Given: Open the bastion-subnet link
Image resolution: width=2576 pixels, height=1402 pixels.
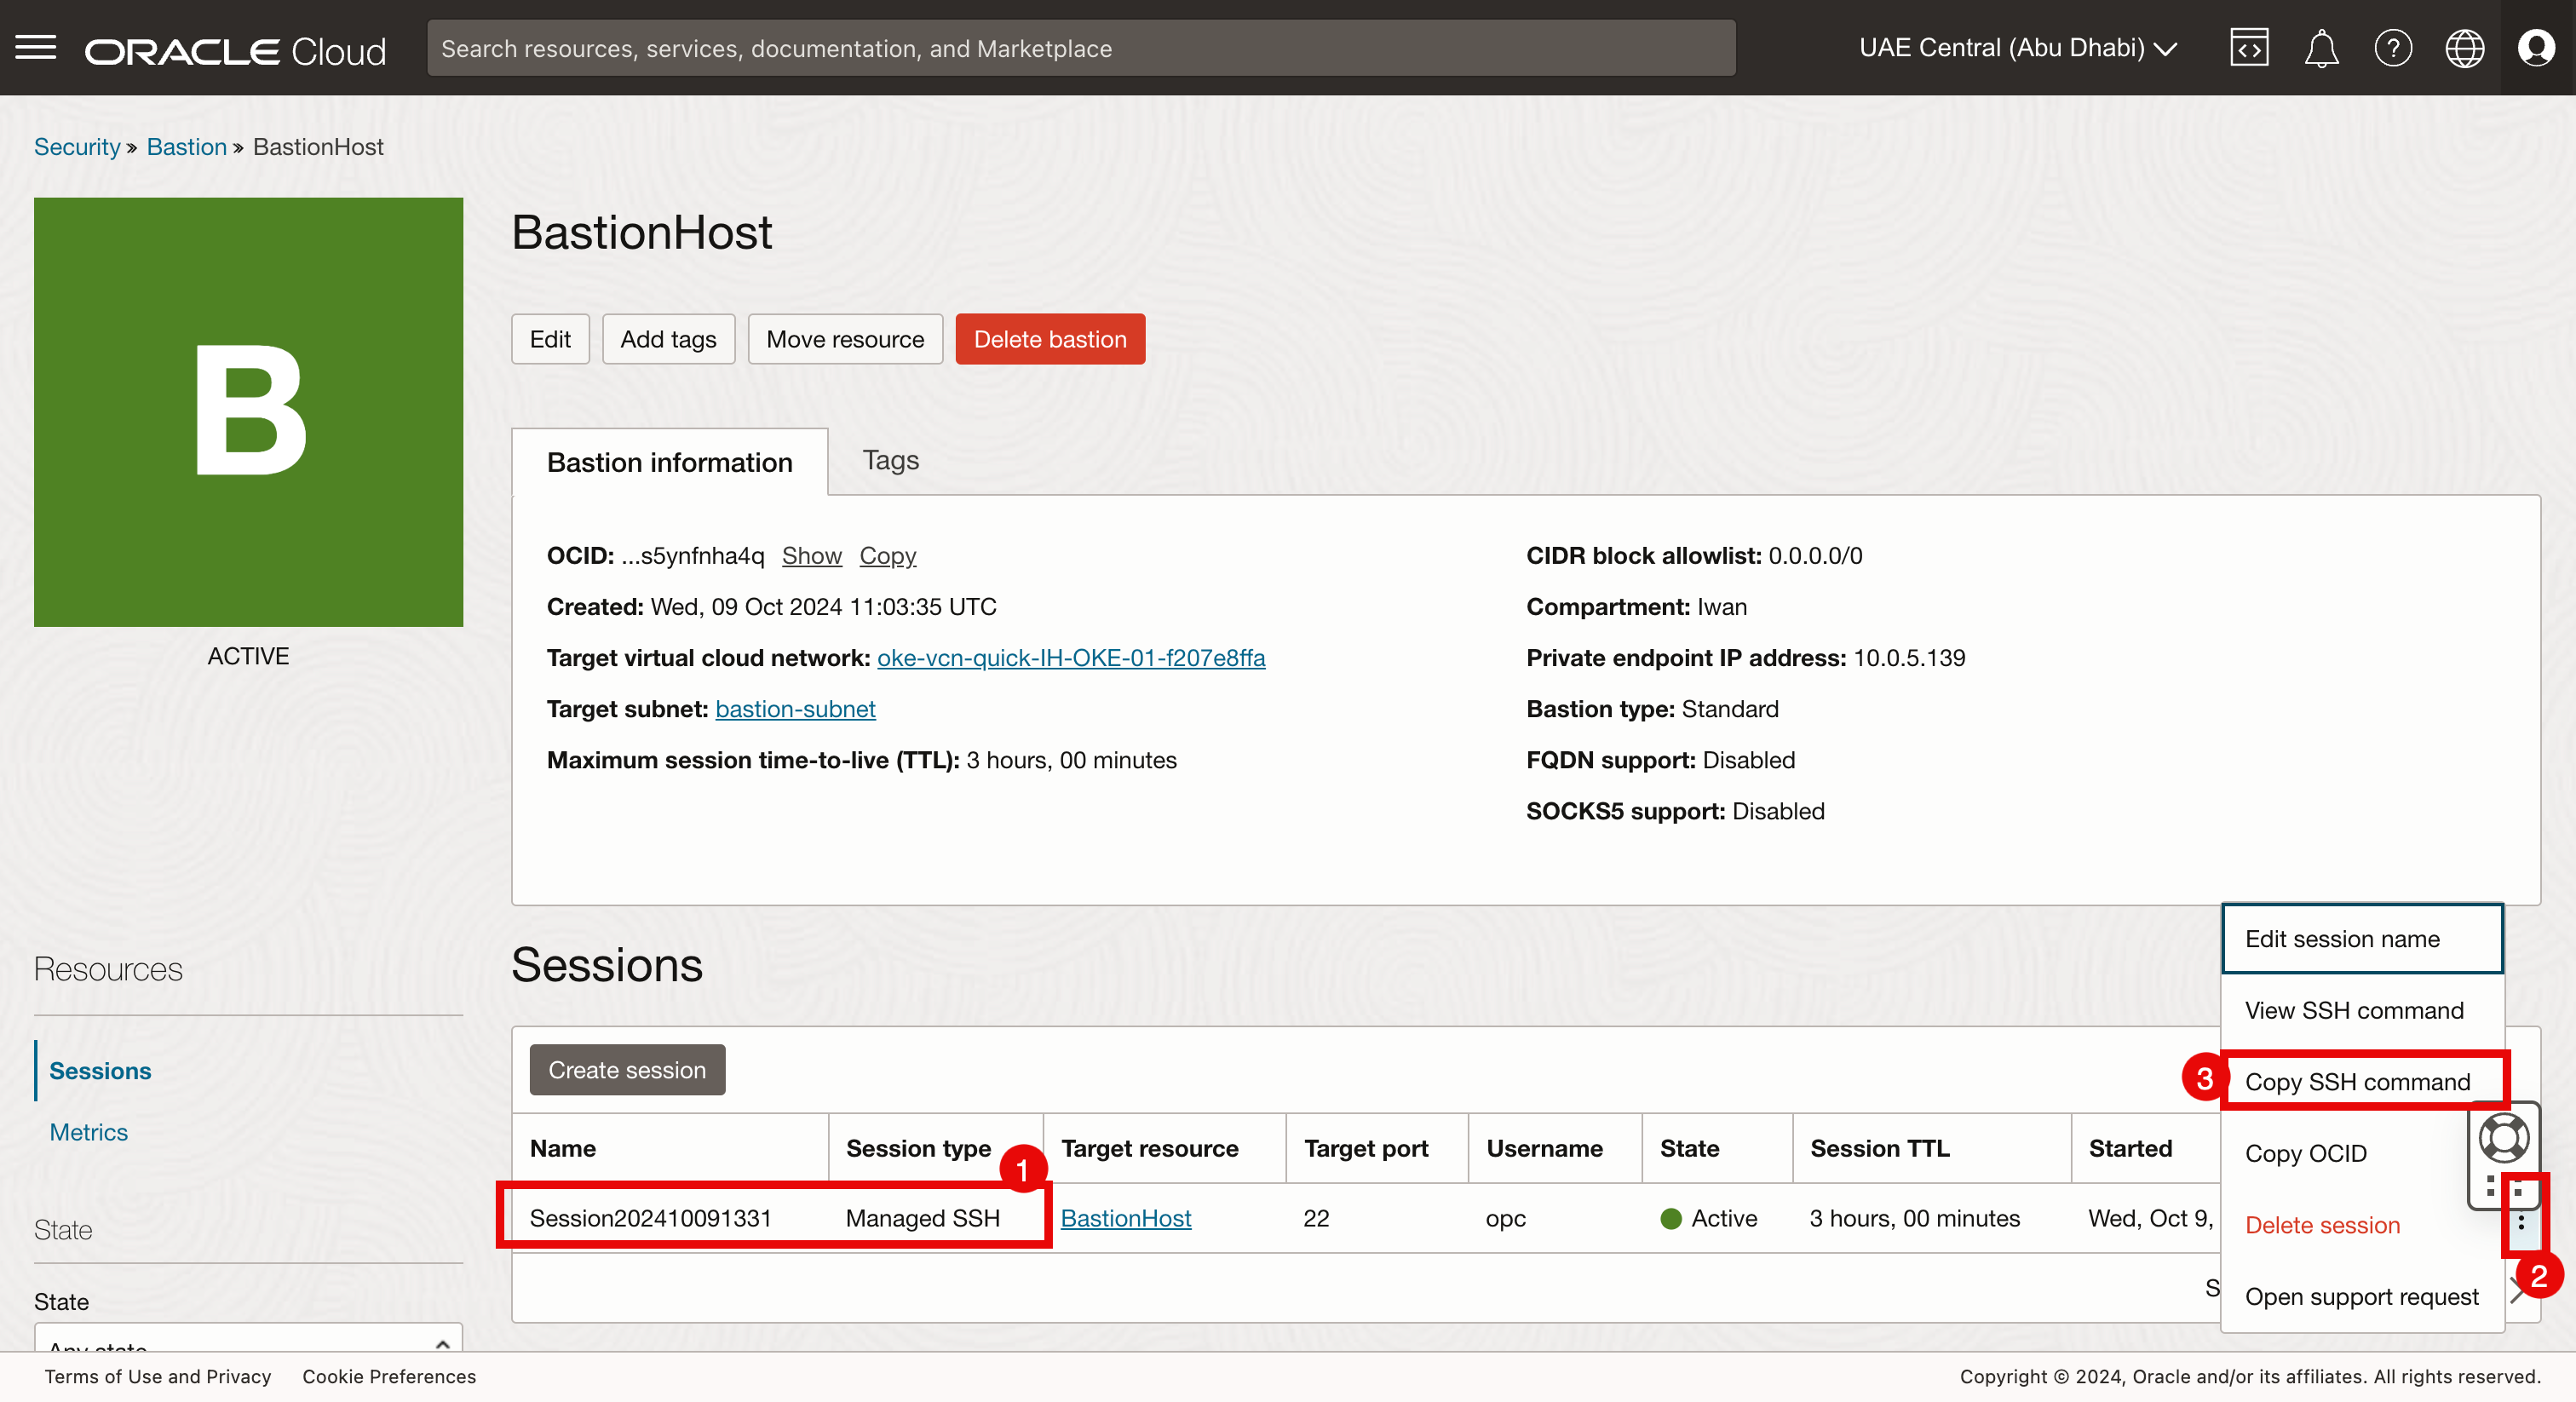Looking at the screenshot, I should tap(795, 709).
